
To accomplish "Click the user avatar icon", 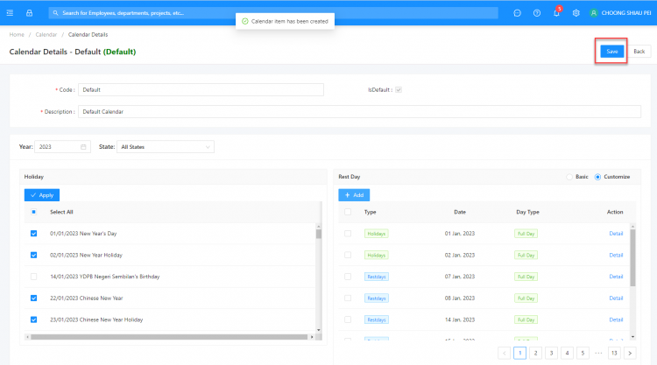I will click(594, 13).
